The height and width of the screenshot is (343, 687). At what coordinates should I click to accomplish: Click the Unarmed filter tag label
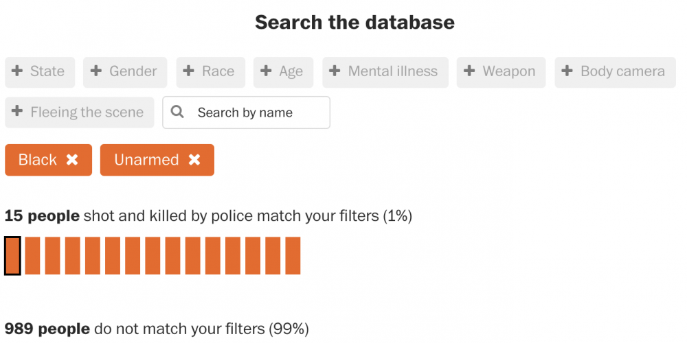point(146,160)
